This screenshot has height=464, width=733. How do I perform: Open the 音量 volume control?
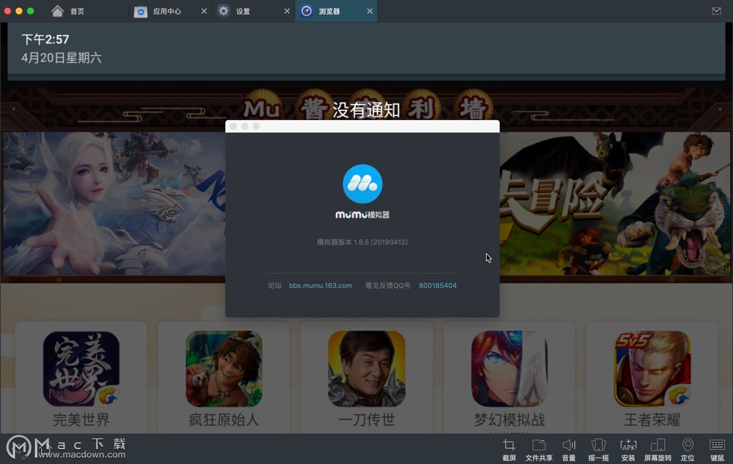569,450
